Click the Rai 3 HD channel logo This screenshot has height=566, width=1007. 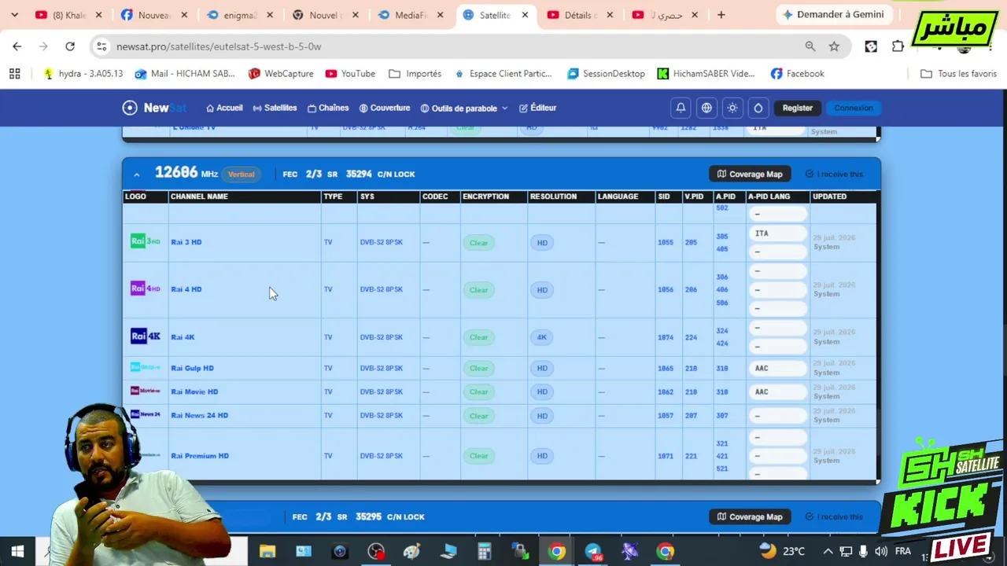146,241
